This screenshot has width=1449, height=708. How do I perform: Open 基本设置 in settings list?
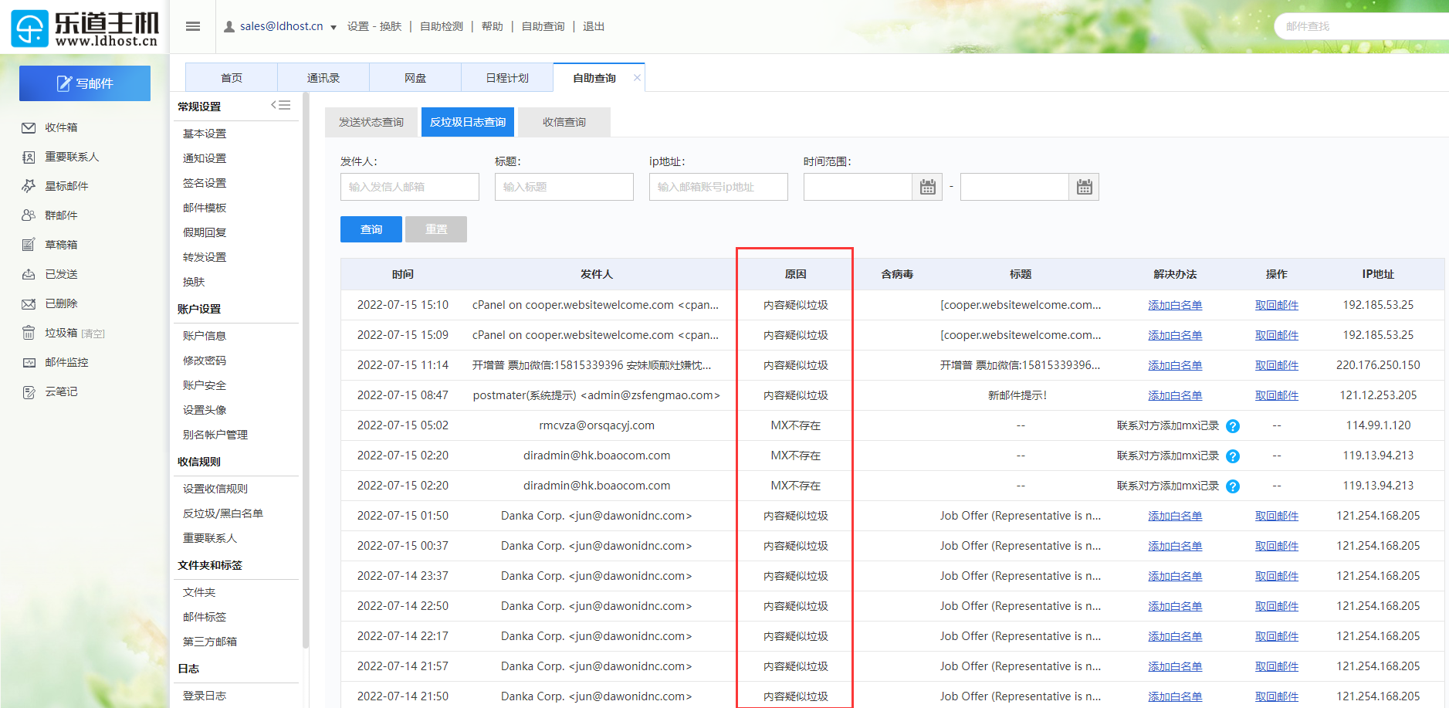pyautogui.click(x=205, y=134)
